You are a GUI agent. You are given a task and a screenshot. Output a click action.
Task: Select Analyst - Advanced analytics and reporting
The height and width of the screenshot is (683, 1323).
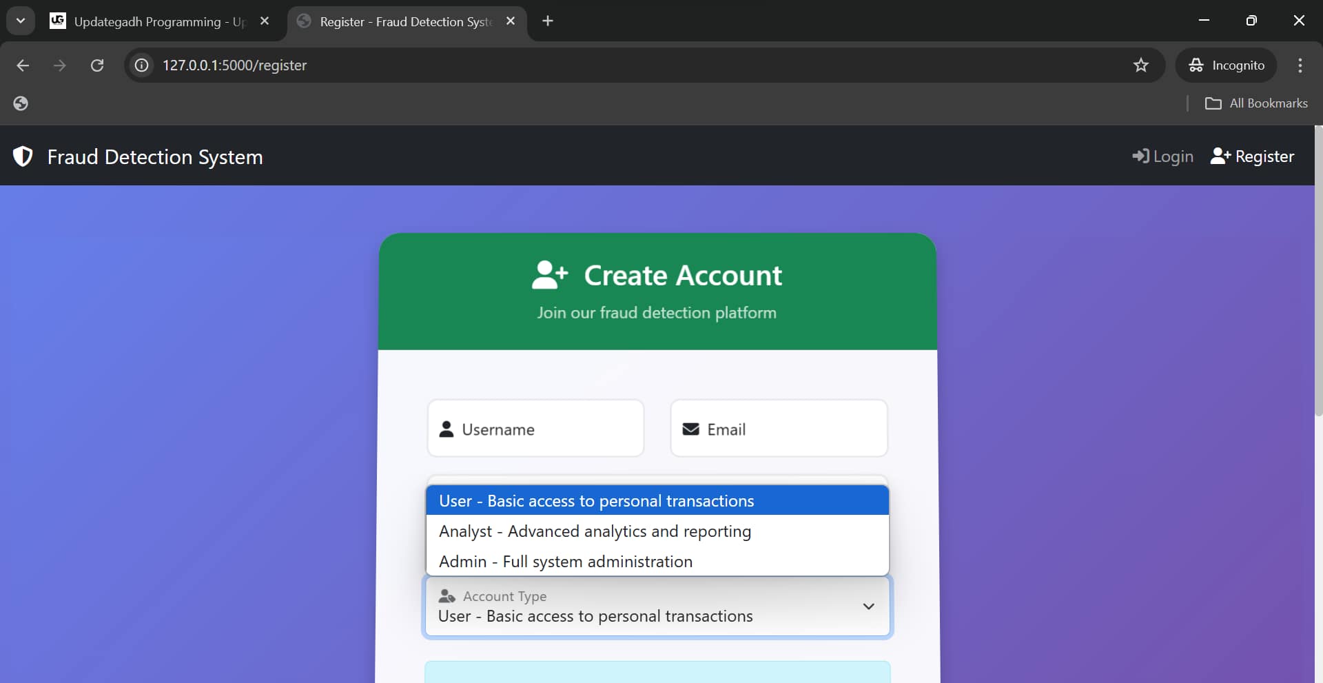click(x=595, y=531)
